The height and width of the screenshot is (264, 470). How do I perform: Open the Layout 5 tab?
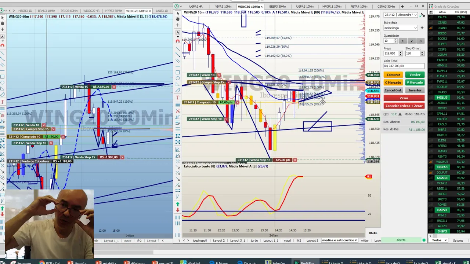(x=312, y=241)
